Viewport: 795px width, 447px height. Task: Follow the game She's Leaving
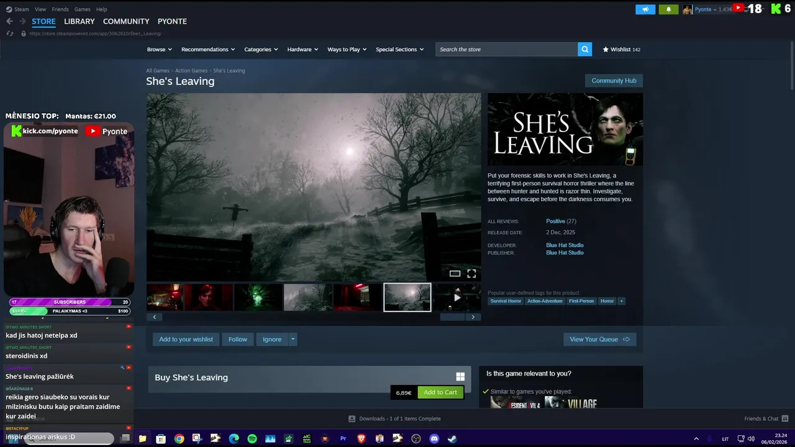point(238,339)
